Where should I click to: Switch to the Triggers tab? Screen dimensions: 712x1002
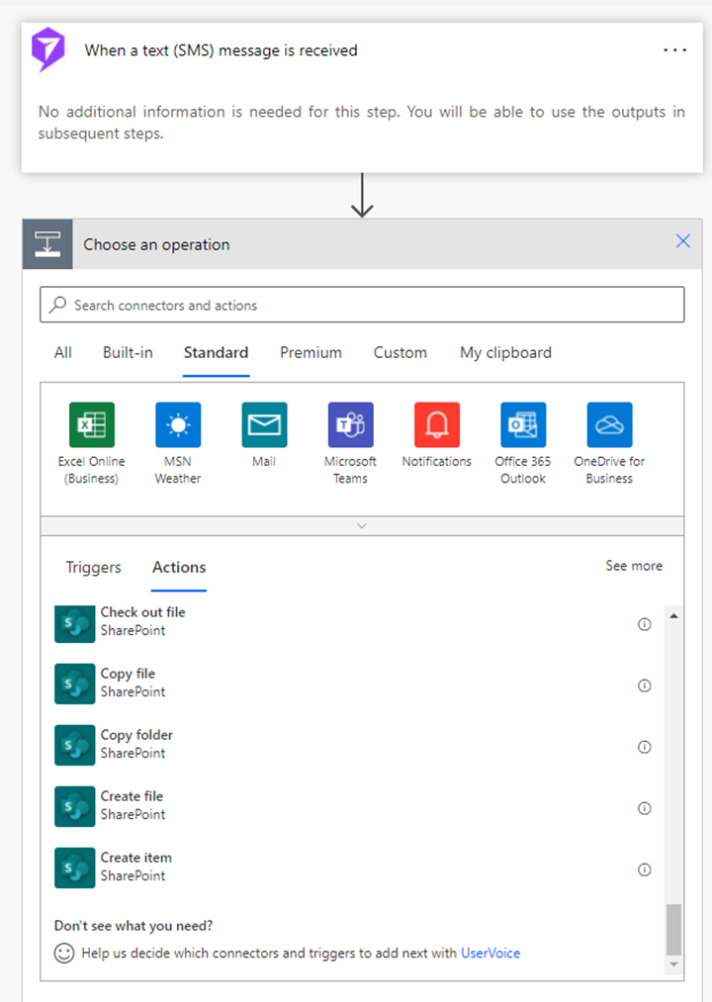tap(93, 568)
